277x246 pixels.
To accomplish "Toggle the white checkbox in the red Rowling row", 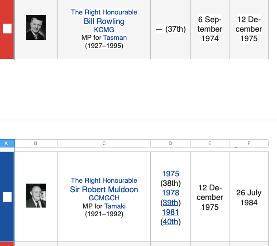I will tap(7, 28).
